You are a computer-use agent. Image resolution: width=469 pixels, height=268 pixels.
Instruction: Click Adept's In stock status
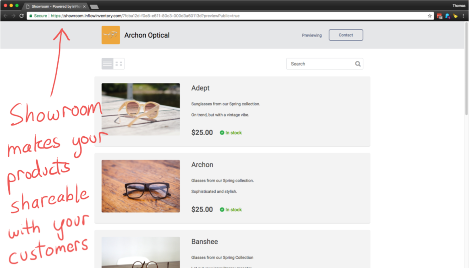pos(231,133)
